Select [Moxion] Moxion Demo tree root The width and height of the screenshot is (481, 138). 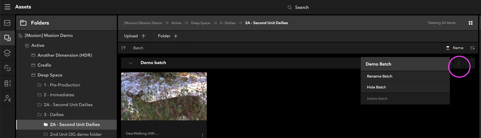pyautogui.click(x=49, y=35)
